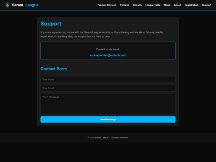The height and width of the screenshot is (162, 216).
Task: Go to Premier Division page
Action: (107, 5)
